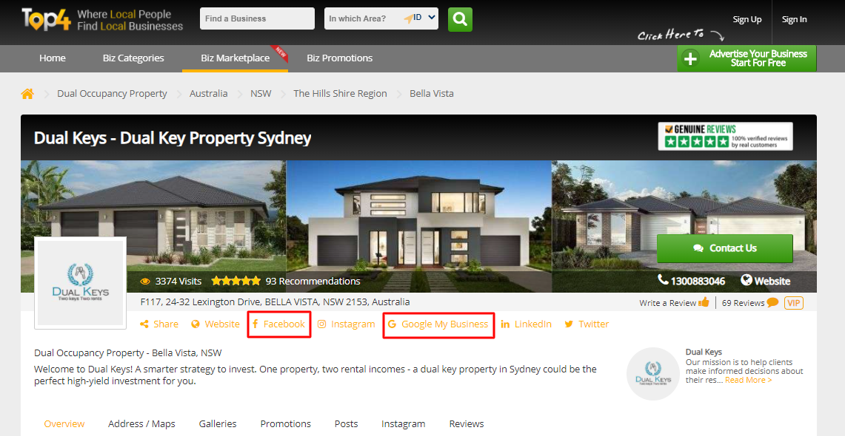845x436 pixels.
Task: Click the Read More link
Action: click(748, 380)
